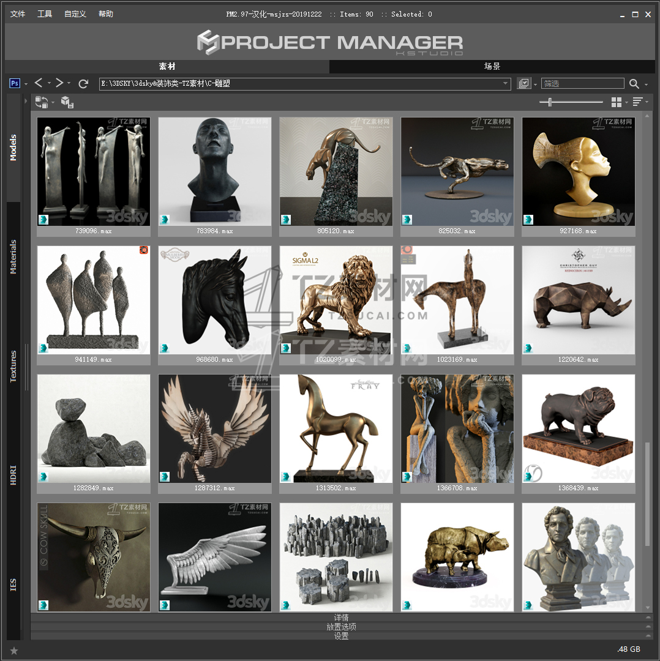This screenshot has width=660, height=661.
Task: Click the favorites star icon
Action: tap(14, 651)
